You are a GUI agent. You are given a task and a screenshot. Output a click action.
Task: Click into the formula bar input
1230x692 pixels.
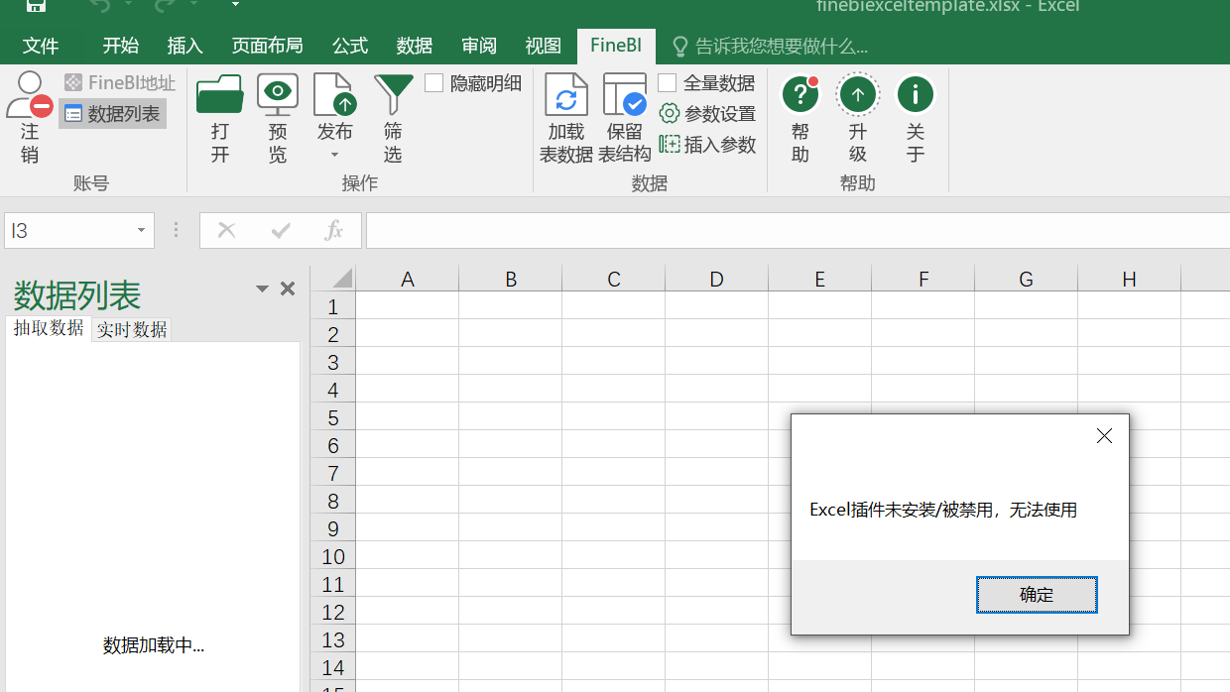[798, 231]
